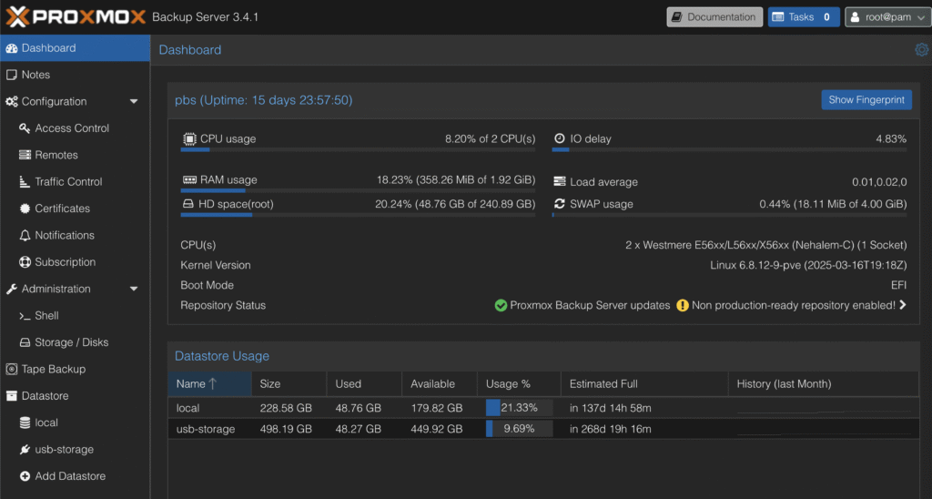Sort datastore table by Name column

click(x=210, y=384)
